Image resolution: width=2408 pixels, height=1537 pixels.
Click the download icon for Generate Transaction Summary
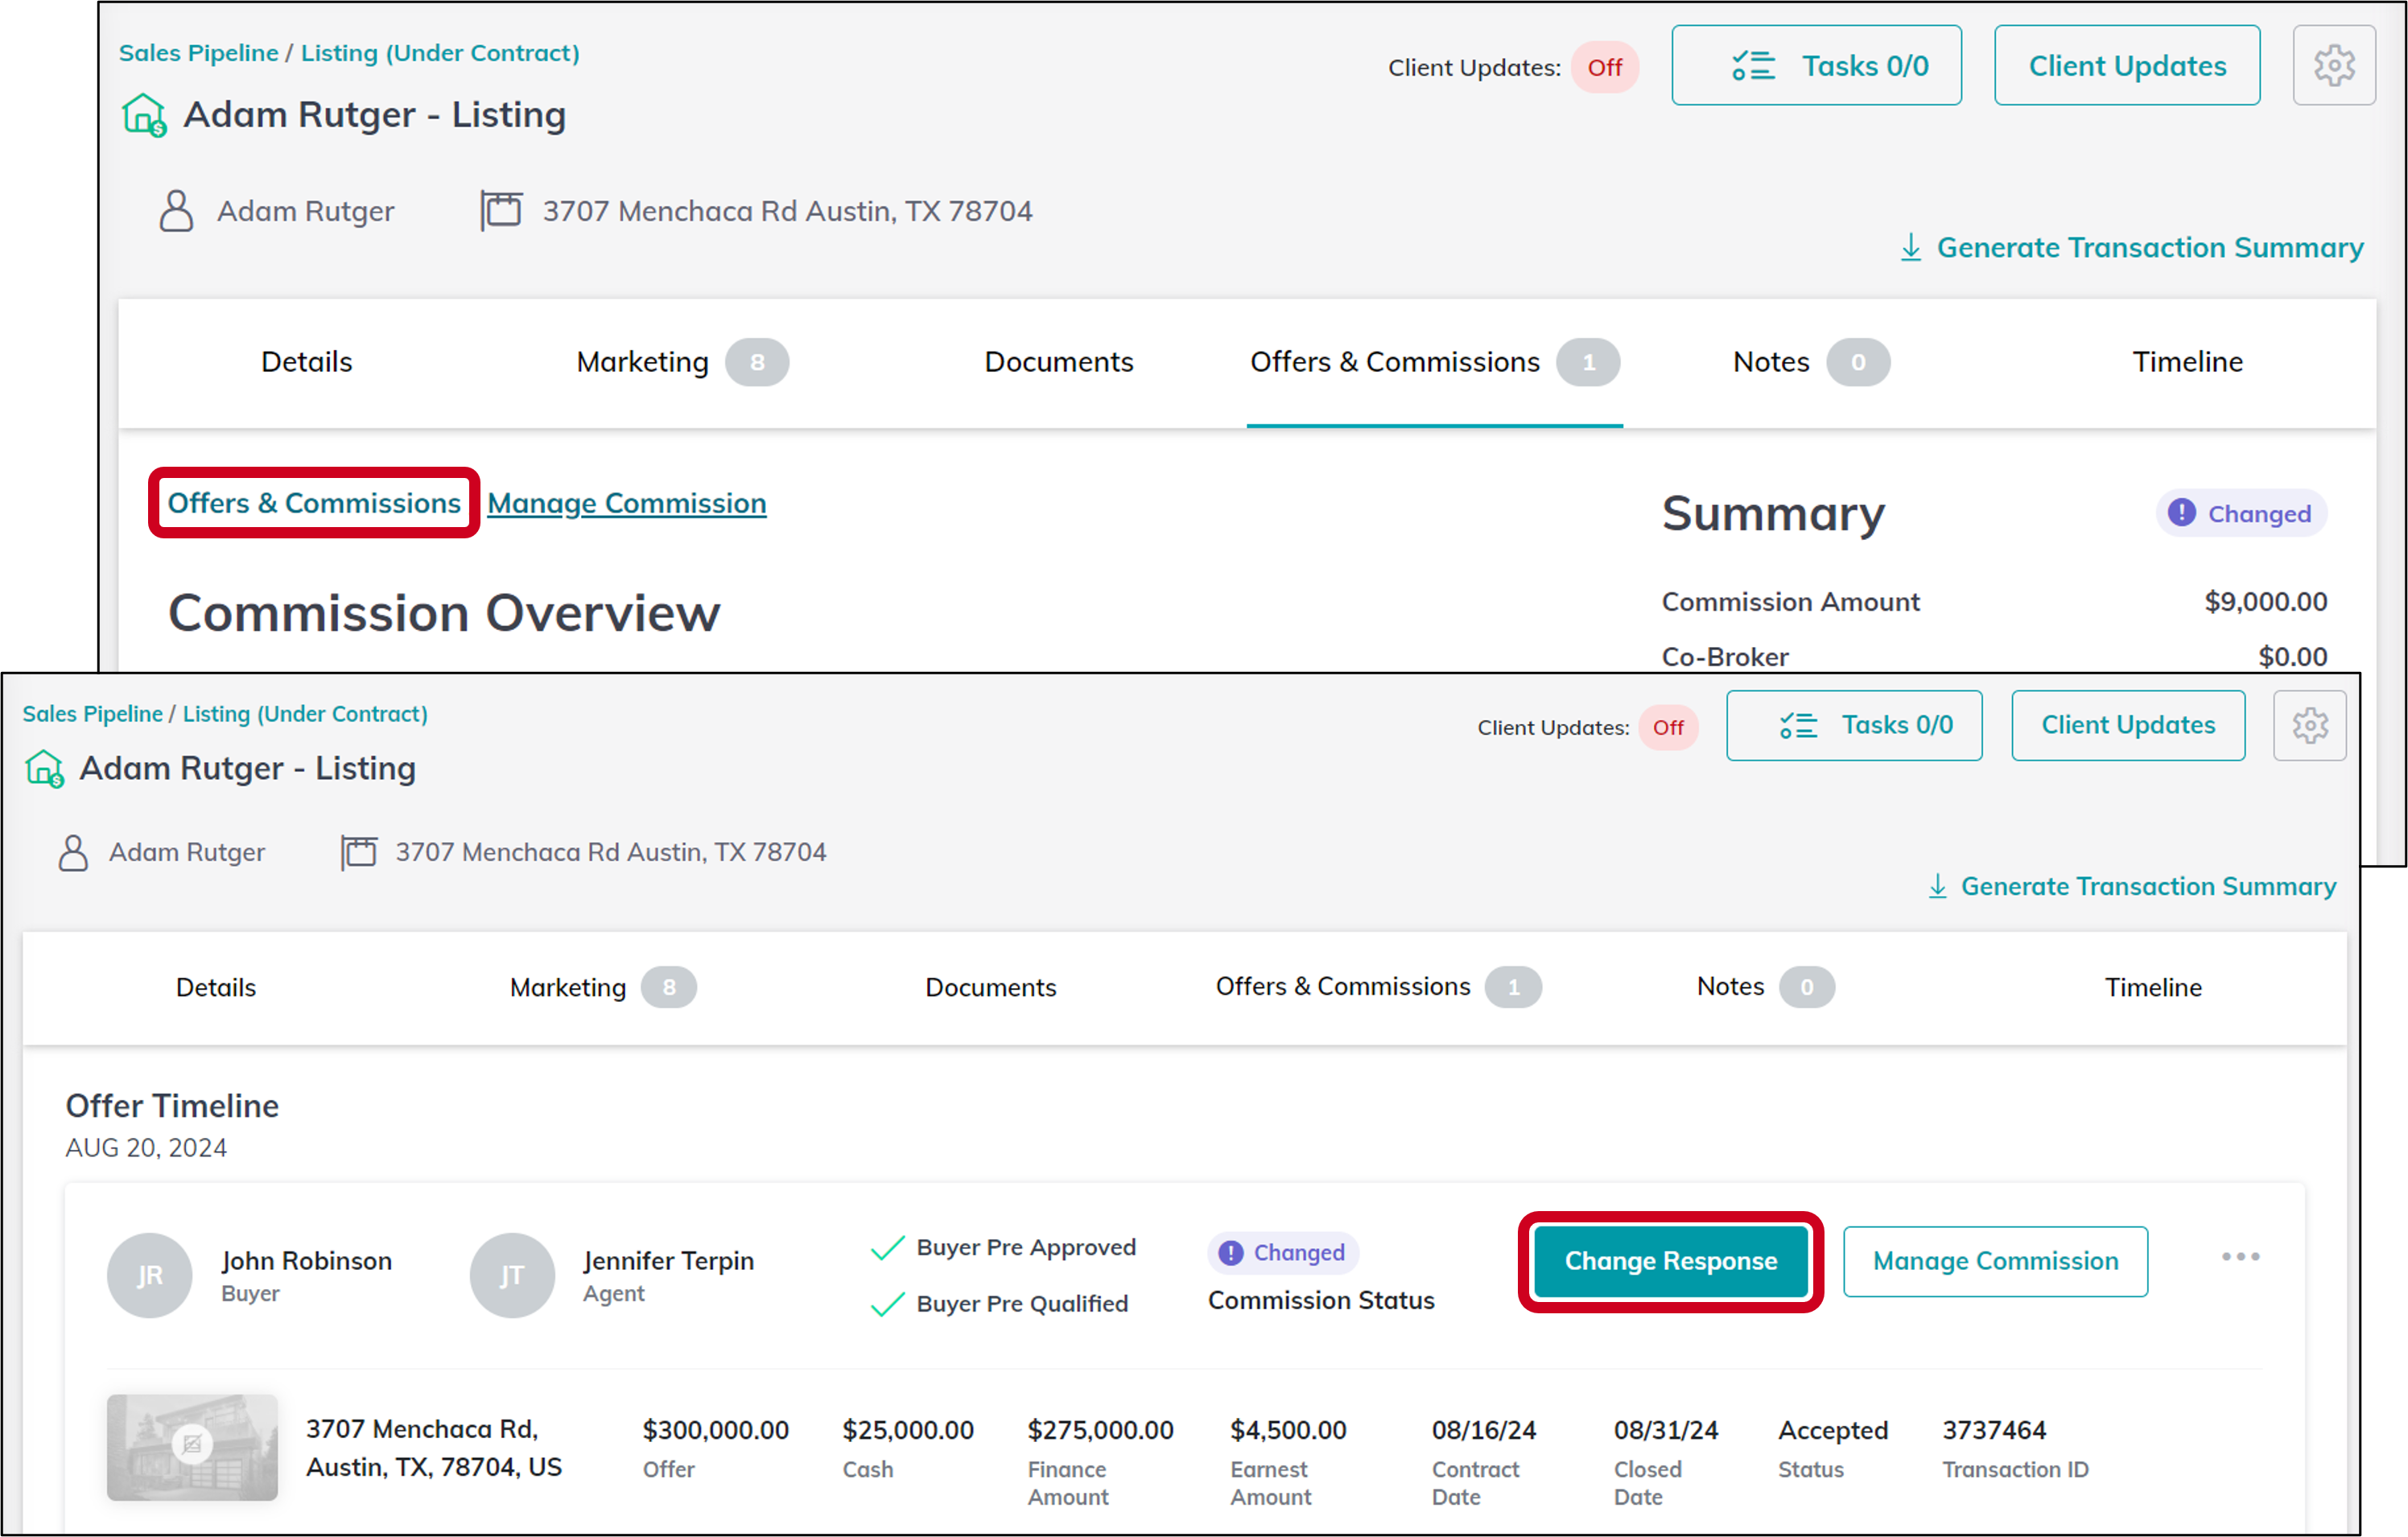[1911, 247]
